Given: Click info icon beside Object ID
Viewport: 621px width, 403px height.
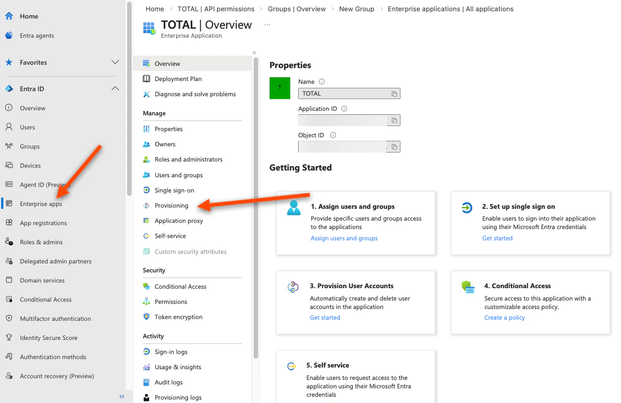Looking at the screenshot, I should 333,135.
